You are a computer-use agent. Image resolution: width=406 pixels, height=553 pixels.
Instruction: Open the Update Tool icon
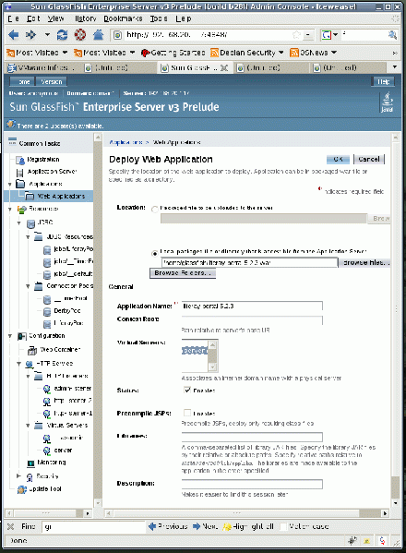tap(22, 489)
